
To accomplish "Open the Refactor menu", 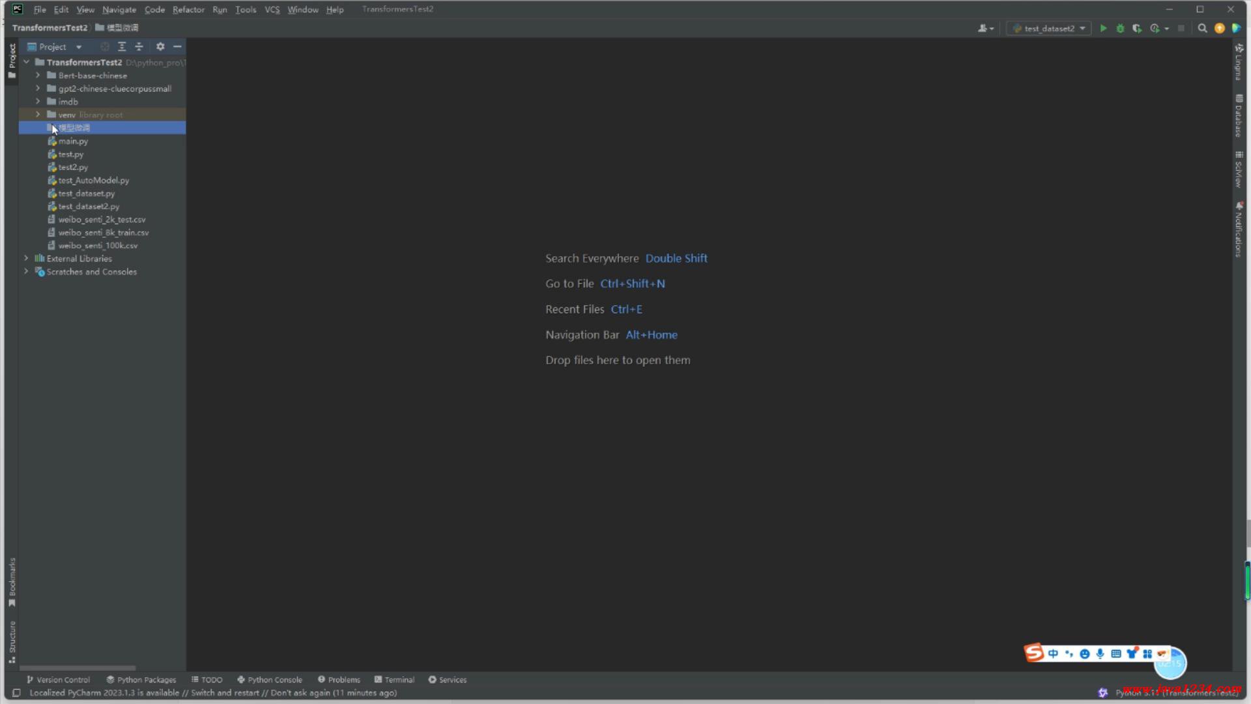I will pyautogui.click(x=188, y=10).
